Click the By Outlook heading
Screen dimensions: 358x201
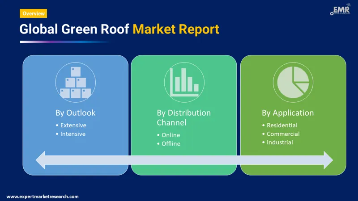[75, 113]
